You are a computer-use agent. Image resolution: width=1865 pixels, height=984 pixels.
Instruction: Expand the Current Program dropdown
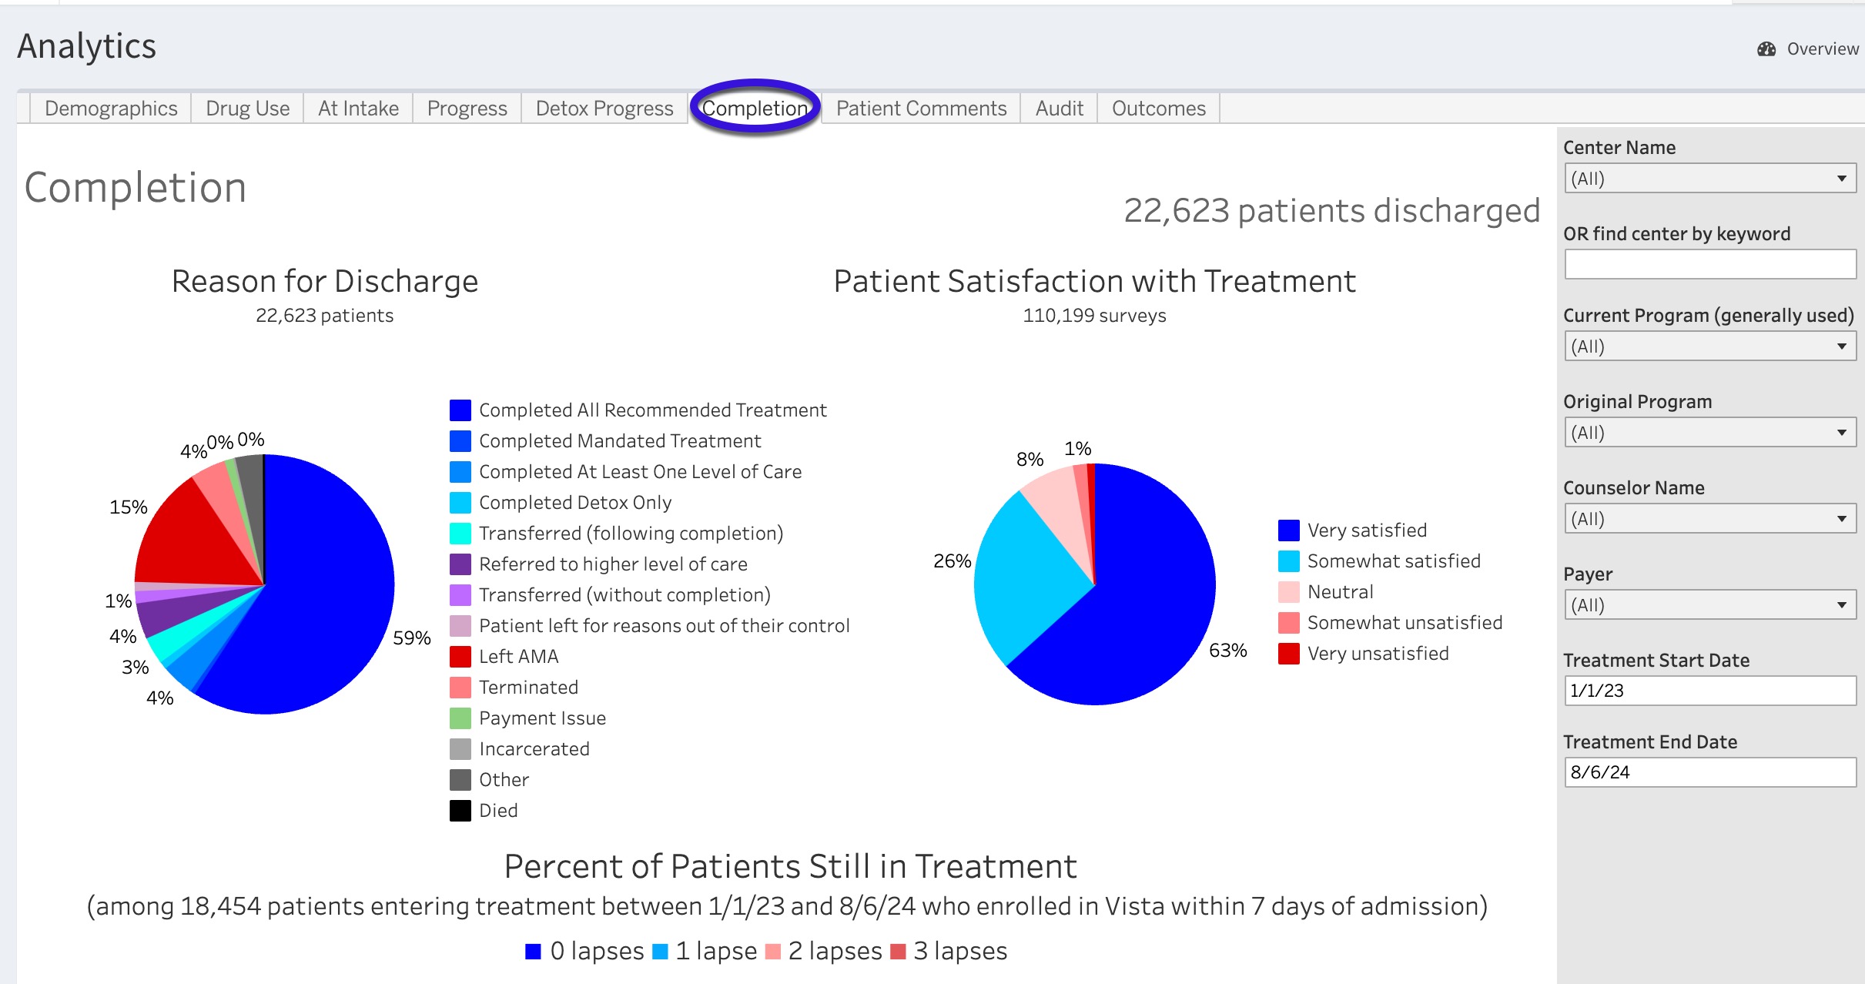click(x=1709, y=346)
